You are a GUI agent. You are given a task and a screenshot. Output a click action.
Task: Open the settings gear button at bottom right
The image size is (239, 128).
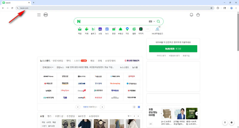[232, 122]
